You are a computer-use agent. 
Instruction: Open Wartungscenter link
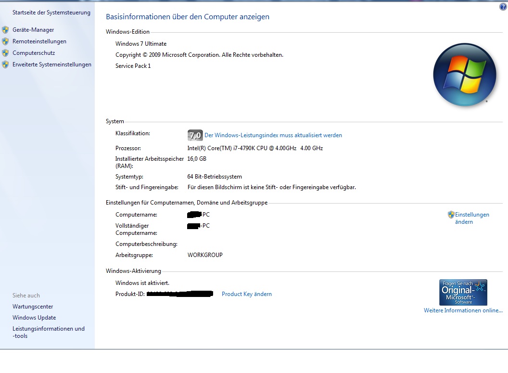(x=33, y=307)
